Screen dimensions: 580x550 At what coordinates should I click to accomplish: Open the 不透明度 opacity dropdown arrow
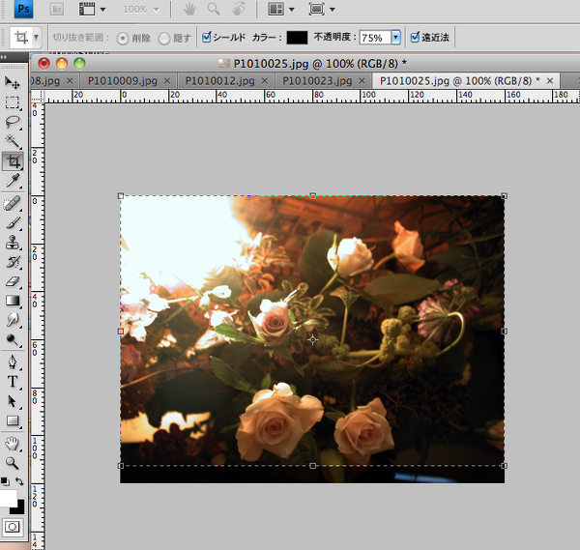pyautogui.click(x=395, y=38)
